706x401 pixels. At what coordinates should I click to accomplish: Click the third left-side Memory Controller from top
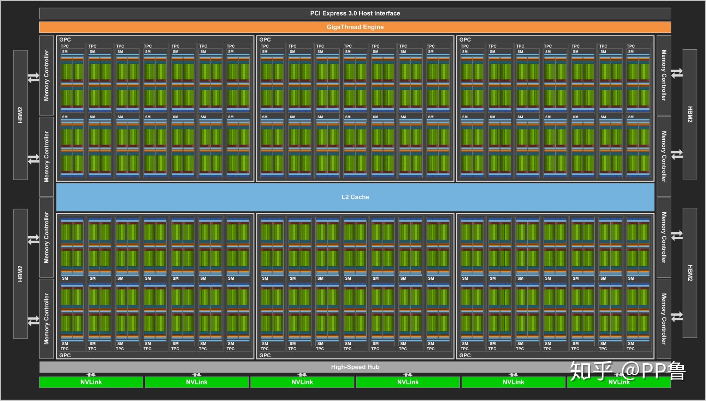pos(46,237)
